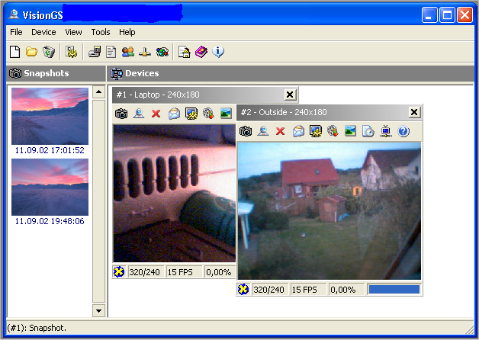
Task: Click the film reel icon in #1 Laptop
Action: [208, 114]
